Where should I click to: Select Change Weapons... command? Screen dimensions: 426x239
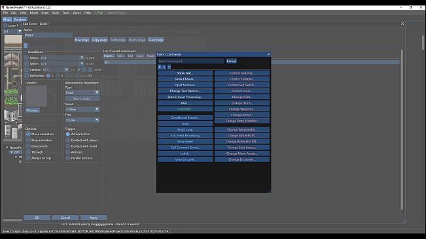point(242,109)
